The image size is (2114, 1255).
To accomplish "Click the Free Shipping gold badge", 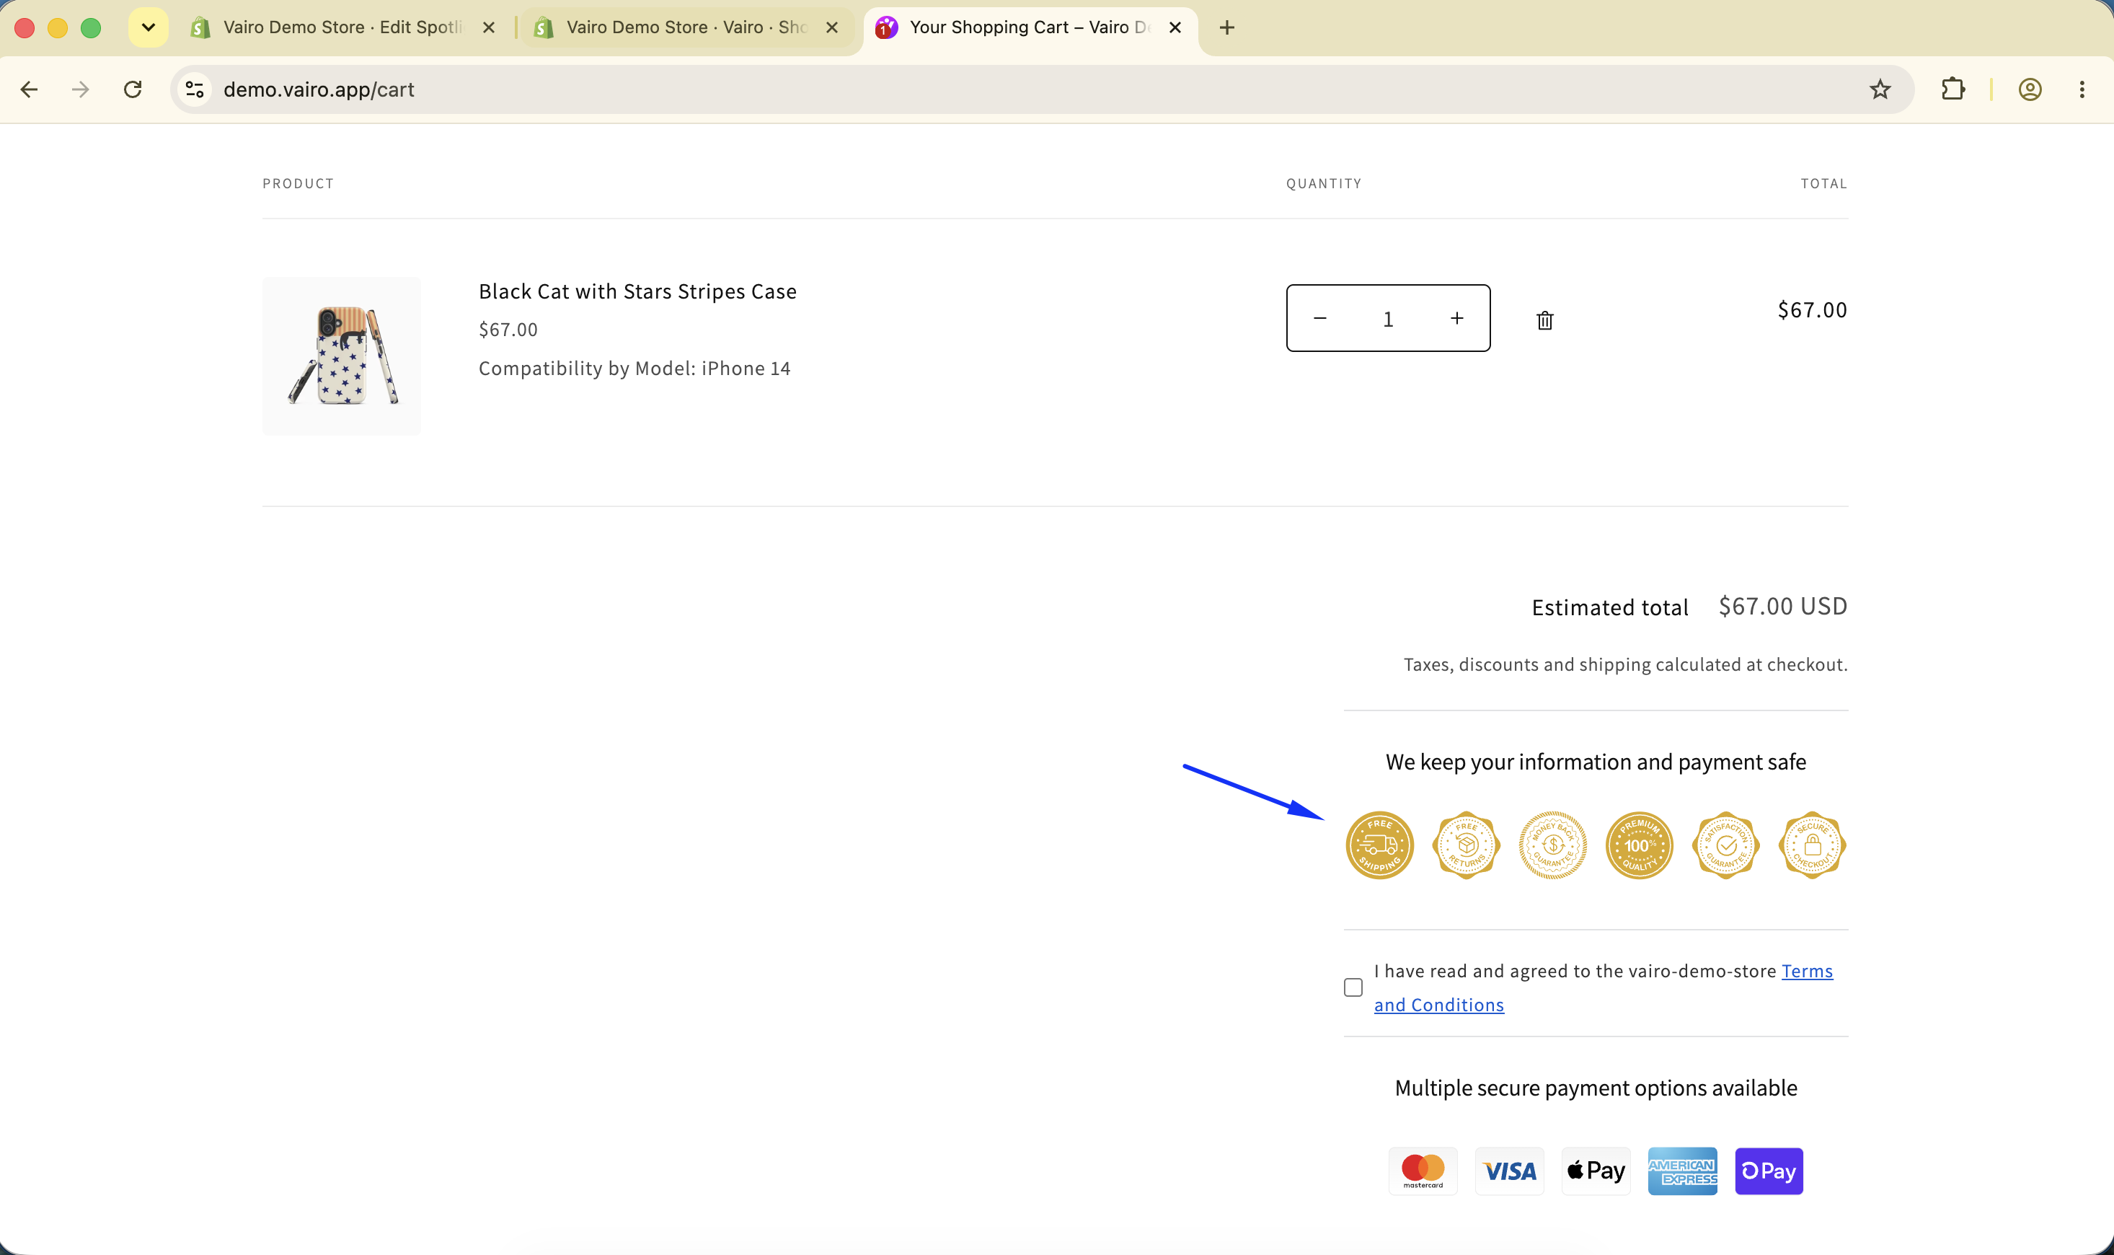I will (x=1379, y=845).
